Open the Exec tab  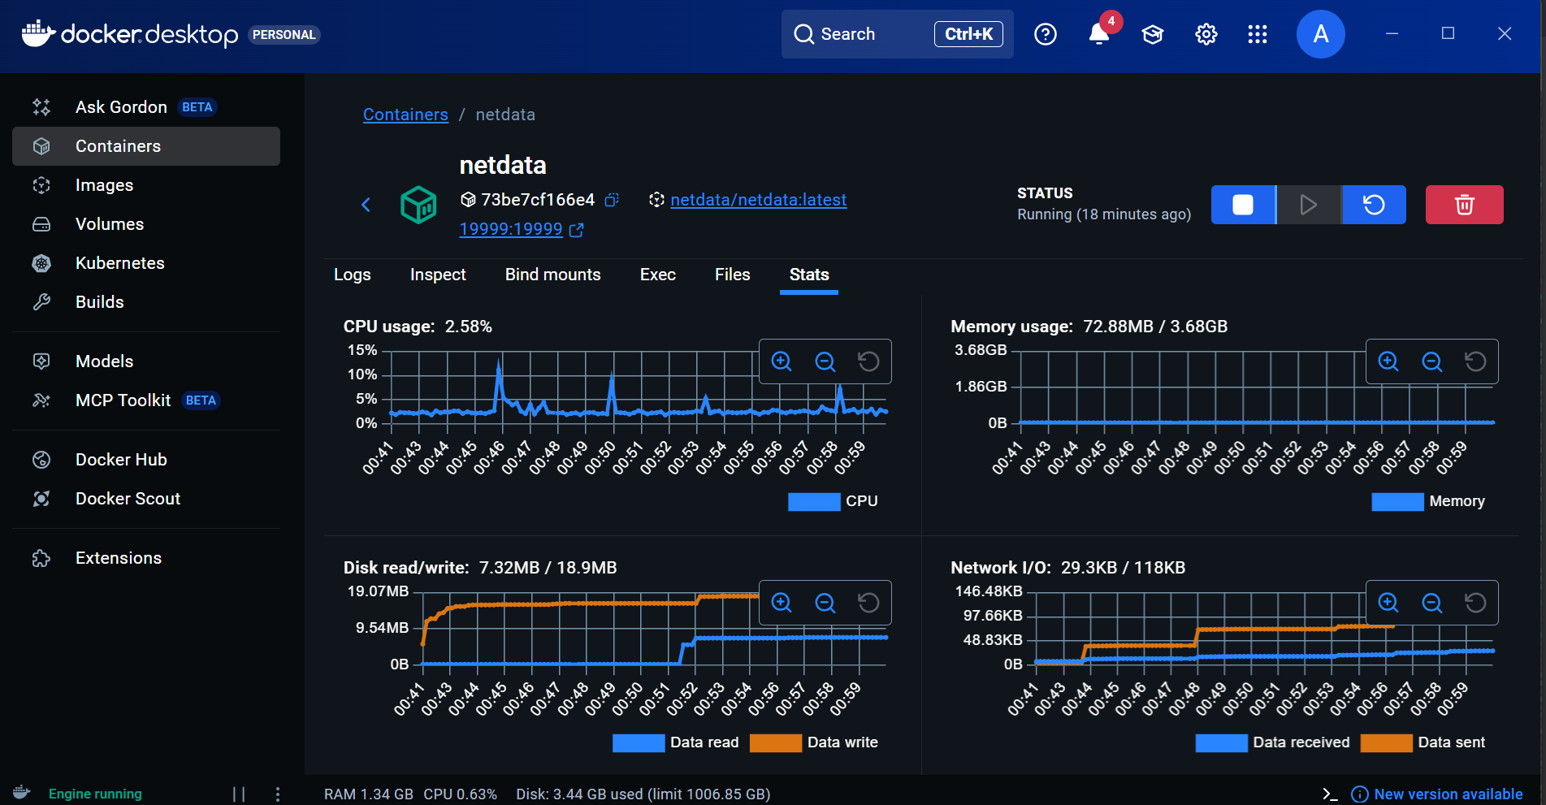coord(658,275)
